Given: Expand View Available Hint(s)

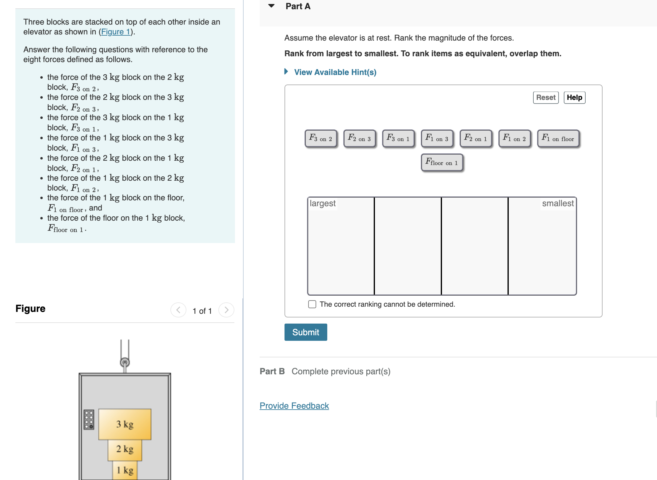Looking at the screenshot, I should [335, 72].
